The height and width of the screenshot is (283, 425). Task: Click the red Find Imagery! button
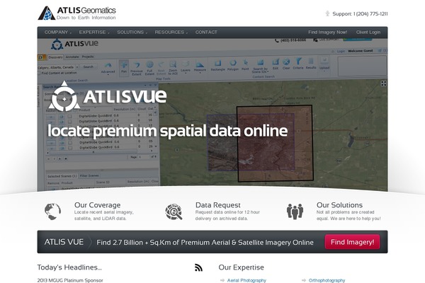pyautogui.click(x=352, y=242)
